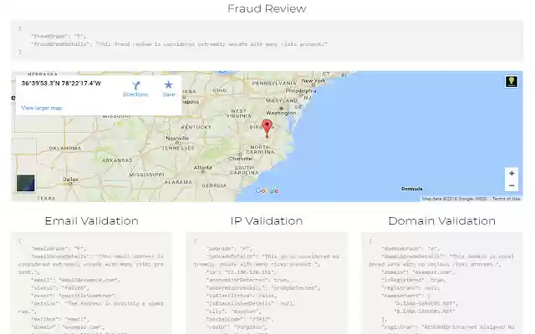Click the Nashville label on map
The height and width of the screenshot is (334, 535).
(x=177, y=138)
